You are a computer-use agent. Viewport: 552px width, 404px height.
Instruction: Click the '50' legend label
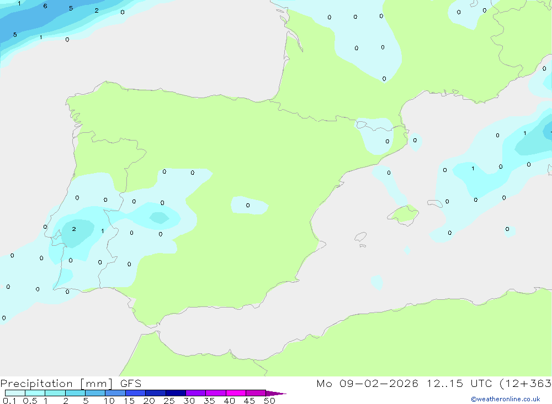[269, 401]
